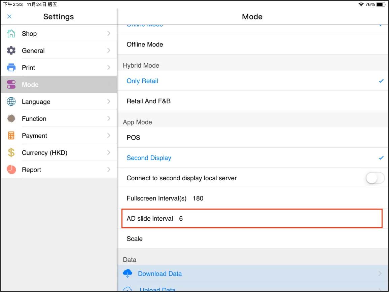
Task: Click the General gear icon
Action: click(x=11, y=50)
